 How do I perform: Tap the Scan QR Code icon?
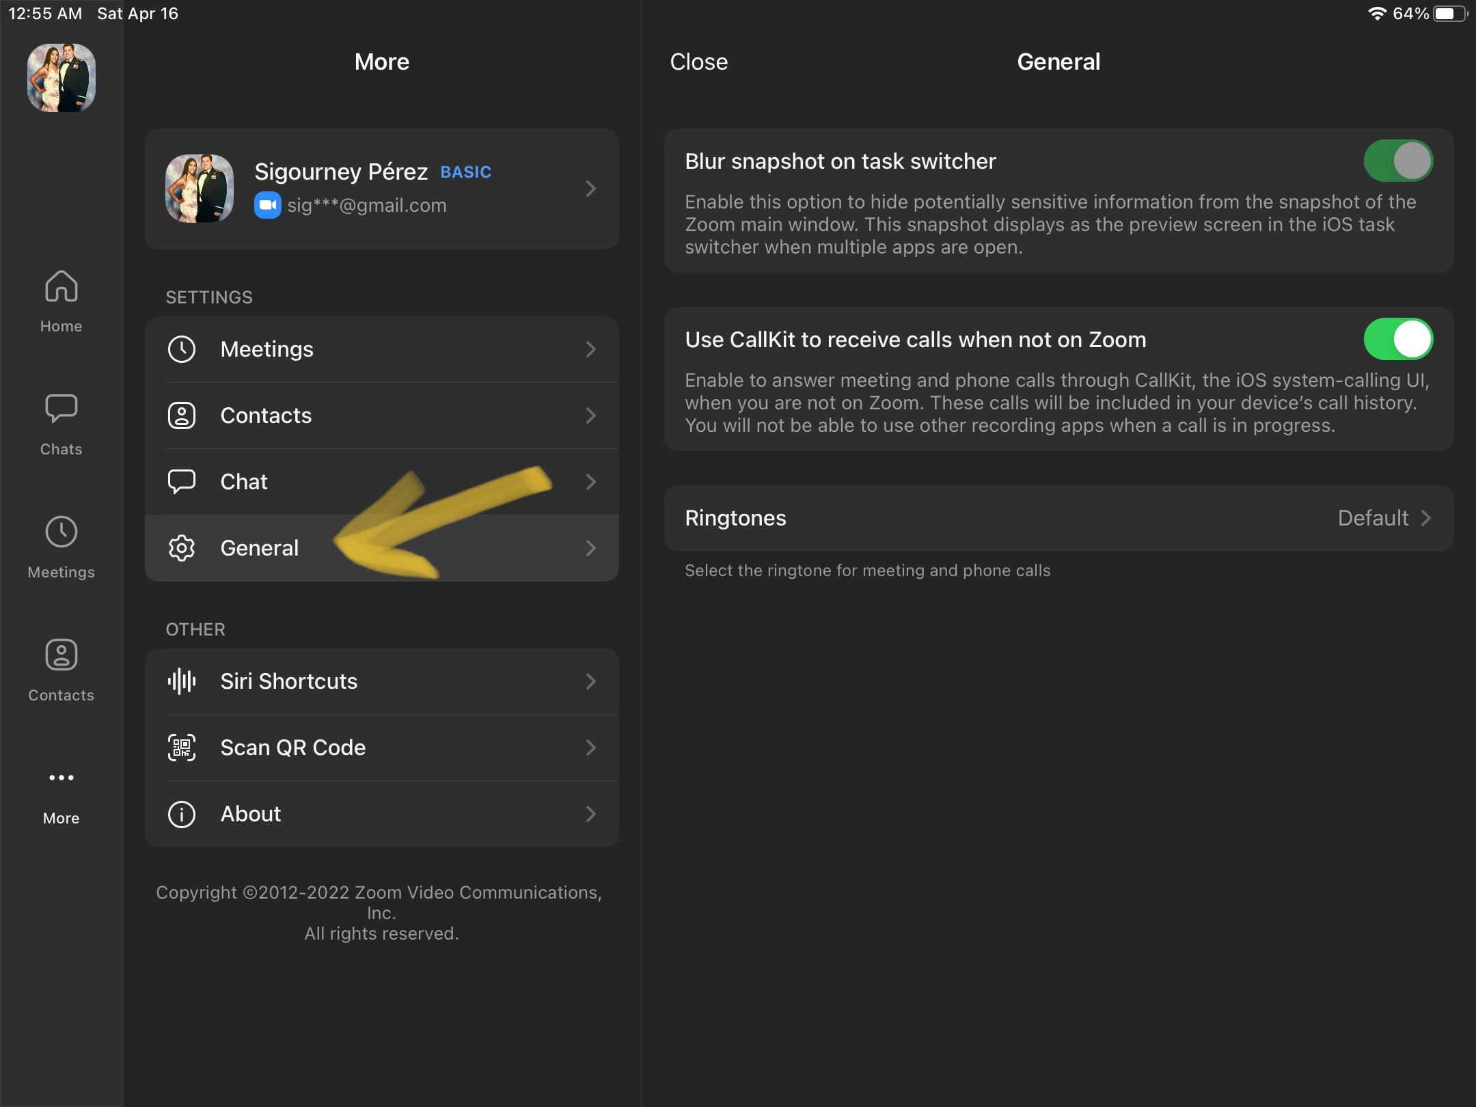182,748
